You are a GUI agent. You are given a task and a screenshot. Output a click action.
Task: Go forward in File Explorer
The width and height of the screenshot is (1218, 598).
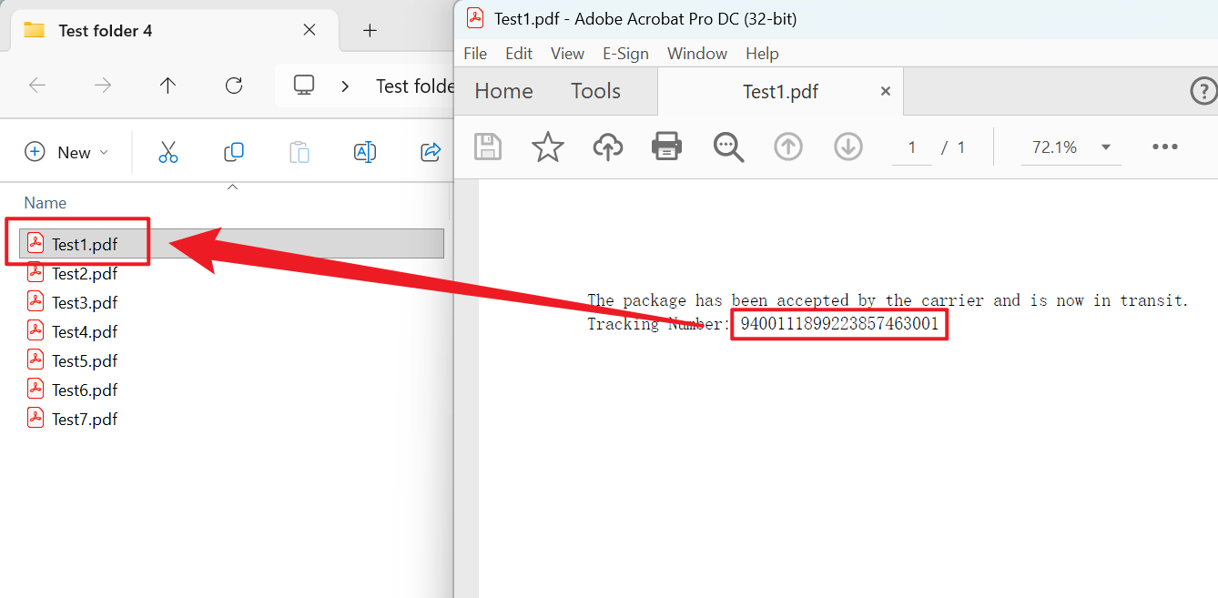point(103,86)
